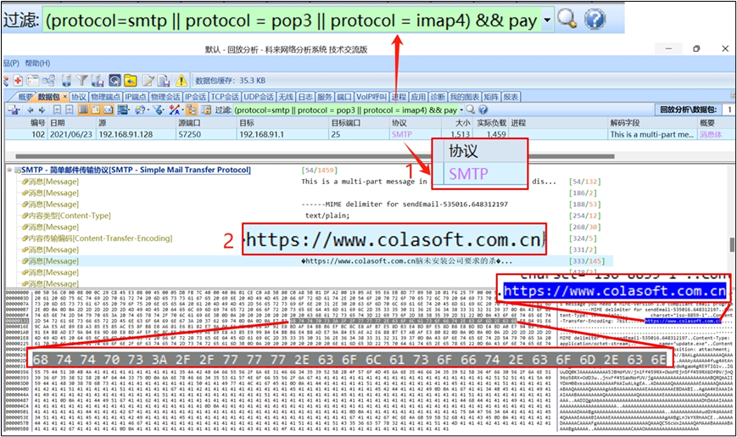Open the yellow folder with arrow icon
The height and width of the screenshot is (437, 737).
pos(131,81)
